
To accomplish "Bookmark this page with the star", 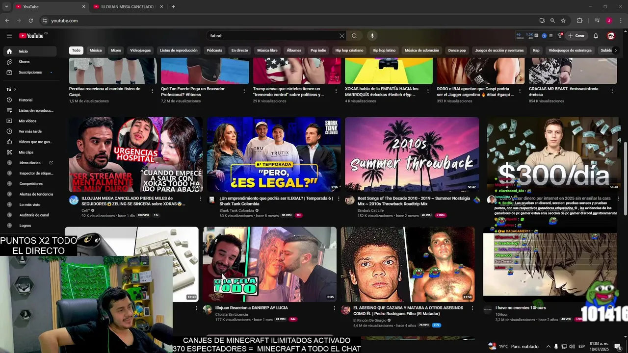I will 563,21.
